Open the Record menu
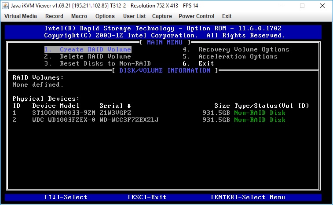The image size is (333, 205). point(54,16)
